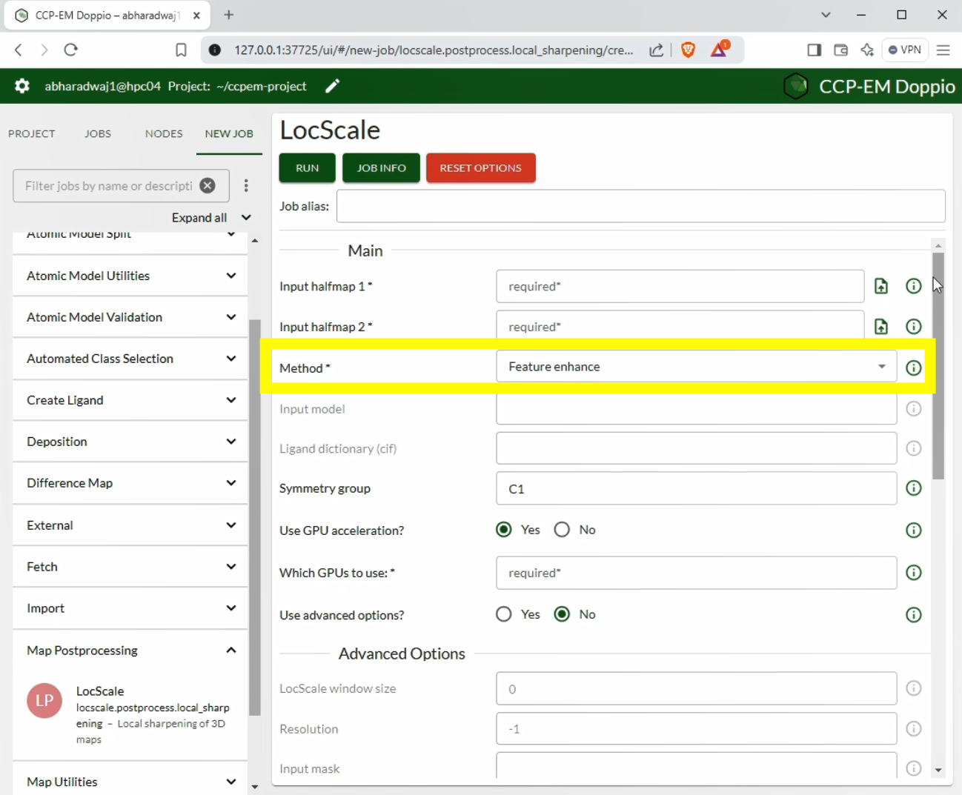Expand the Difference Map category
The width and height of the screenshot is (962, 795).
coord(130,483)
